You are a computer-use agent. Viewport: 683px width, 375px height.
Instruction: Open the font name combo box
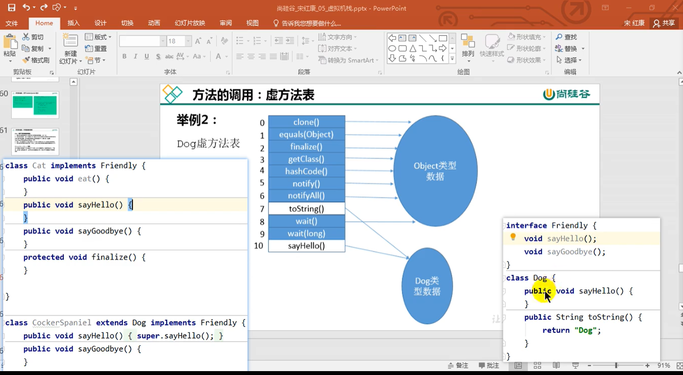pyautogui.click(x=143, y=41)
